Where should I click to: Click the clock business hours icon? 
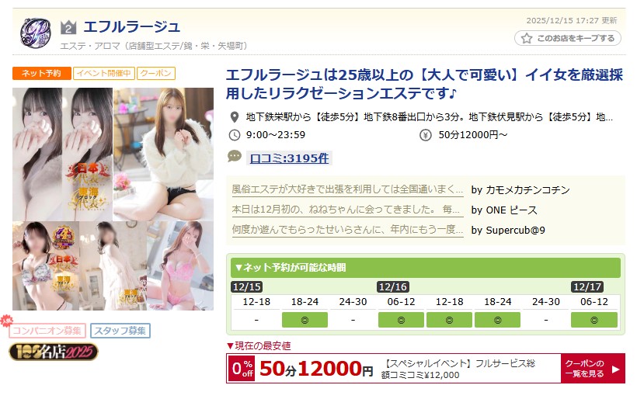235,135
